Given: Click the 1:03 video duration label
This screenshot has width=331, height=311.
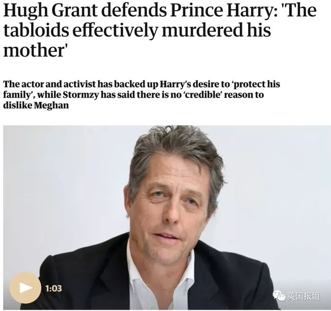Looking at the screenshot, I should pos(53,288).
